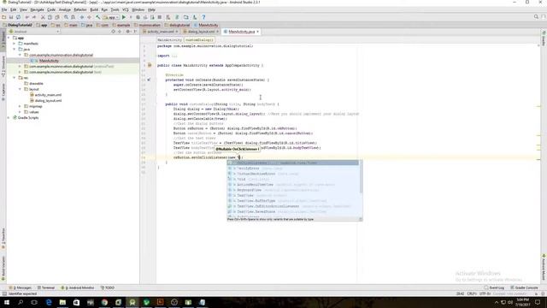
Task: Click the Paste toolbar icon
Action: (57, 17)
